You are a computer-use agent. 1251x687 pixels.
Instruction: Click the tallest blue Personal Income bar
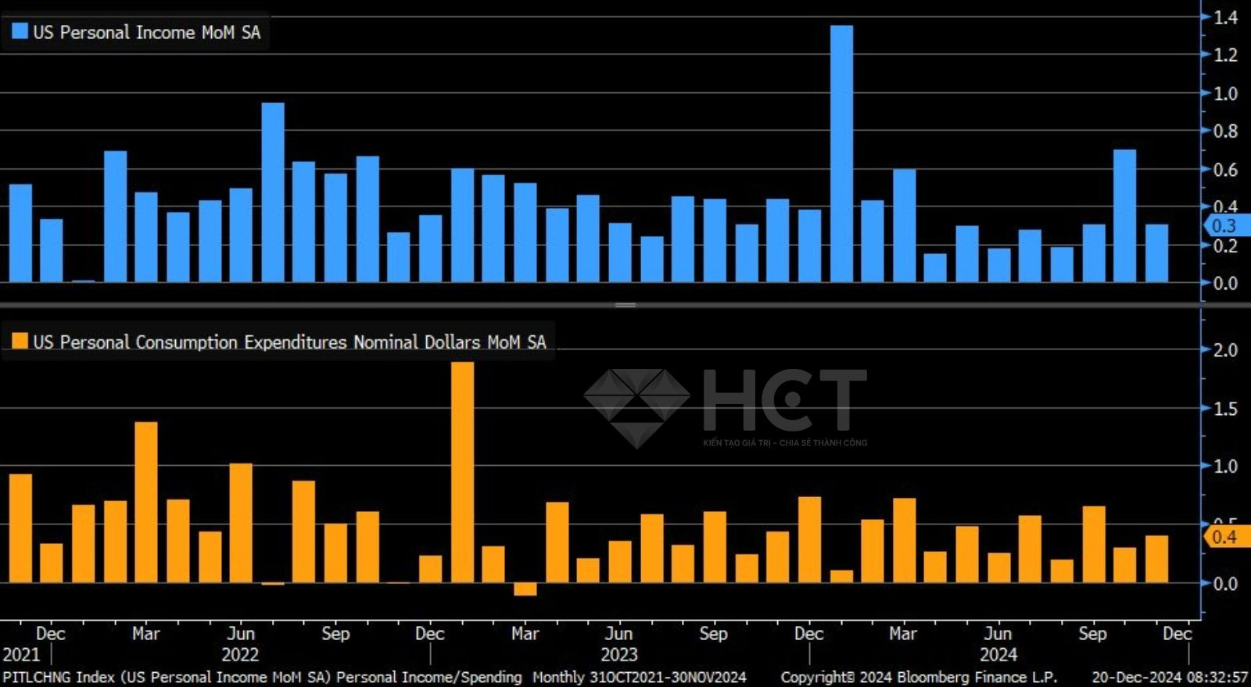[841, 153]
